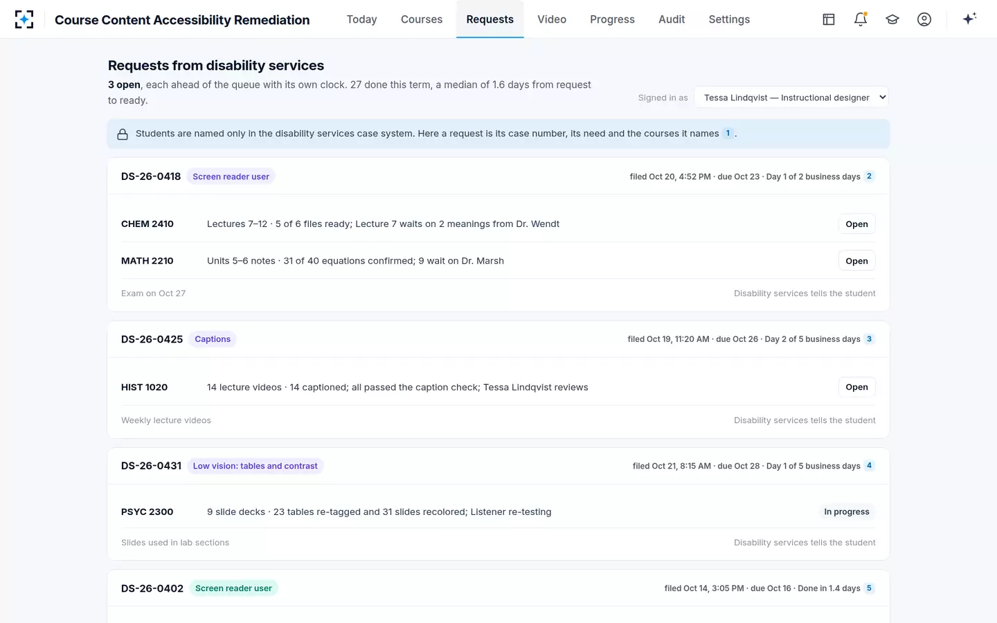Switch to the Audit tab

(672, 19)
